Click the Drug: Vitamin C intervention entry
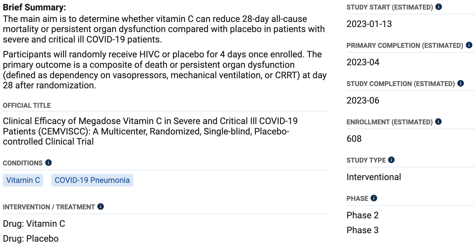 click(34, 224)
